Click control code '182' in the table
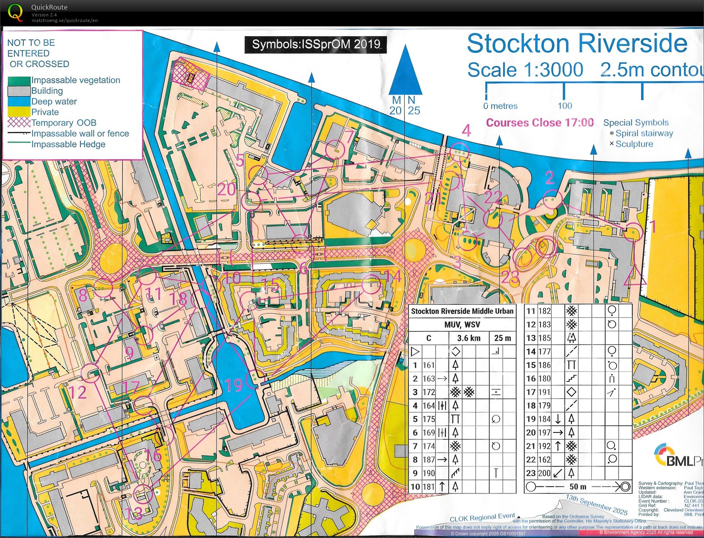 tap(544, 311)
